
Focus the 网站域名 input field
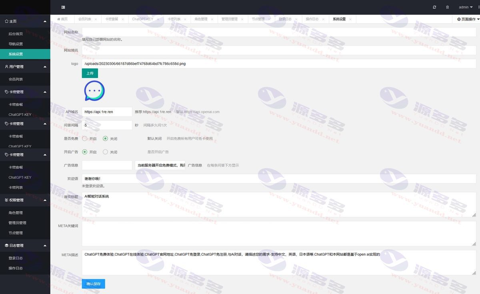point(279,50)
